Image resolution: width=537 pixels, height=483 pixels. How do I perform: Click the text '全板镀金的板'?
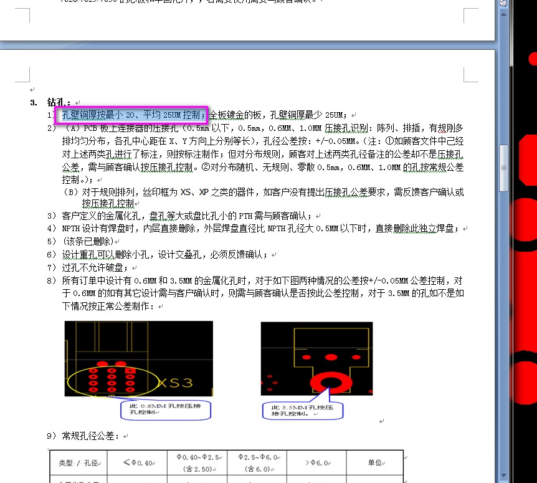point(235,115)
